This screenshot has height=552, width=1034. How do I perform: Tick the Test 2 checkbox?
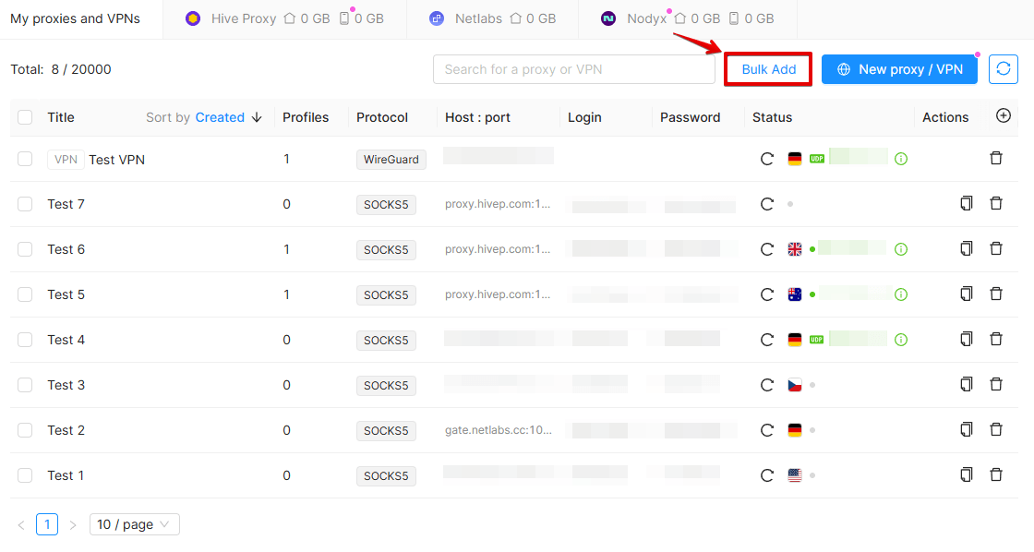click(x=25, y=430)
